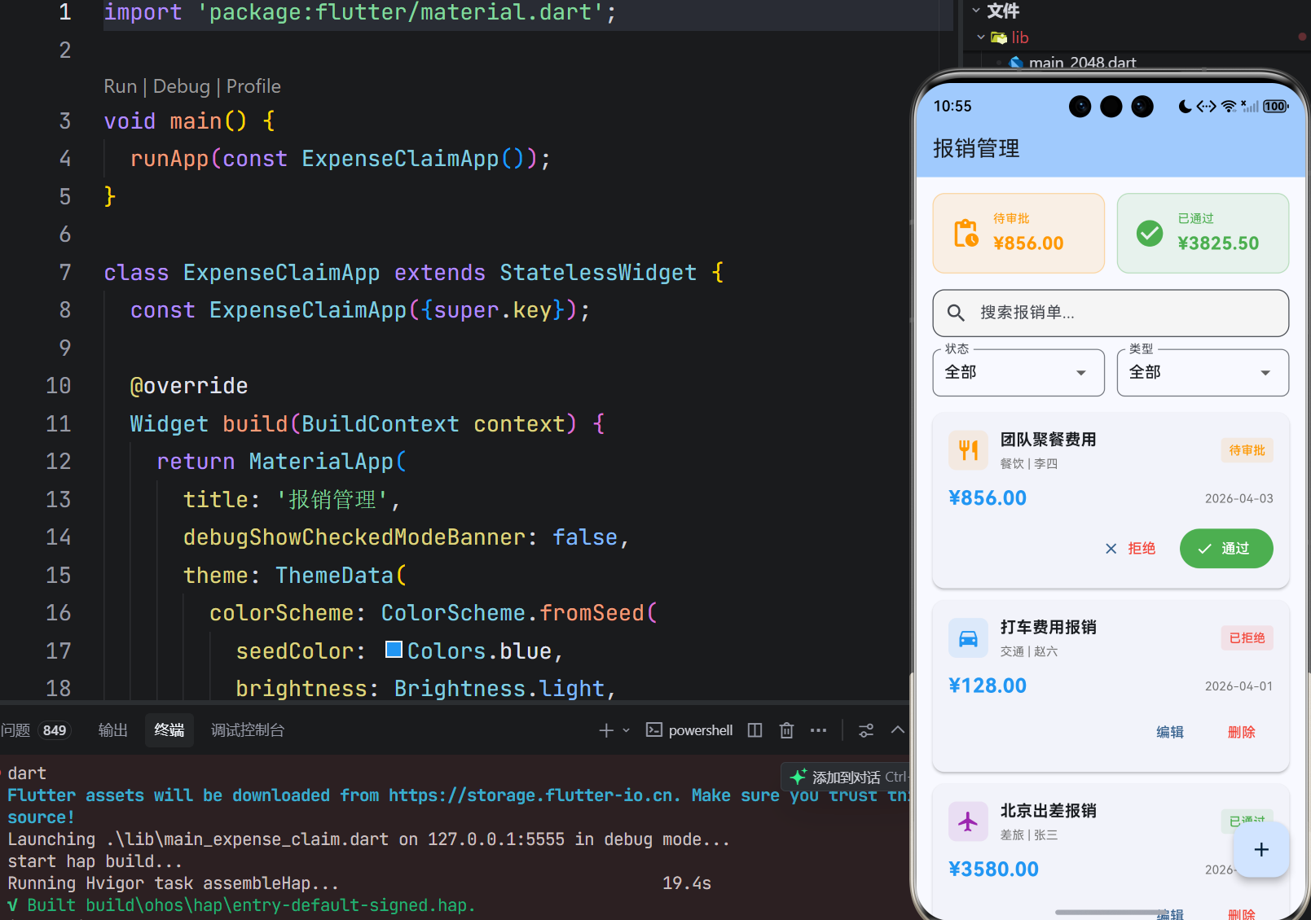Tap the restaurant icon on 团队聚餐费用 card
Image resolution: width=1311 pixels, height=920 pixels.
point(968,449)
